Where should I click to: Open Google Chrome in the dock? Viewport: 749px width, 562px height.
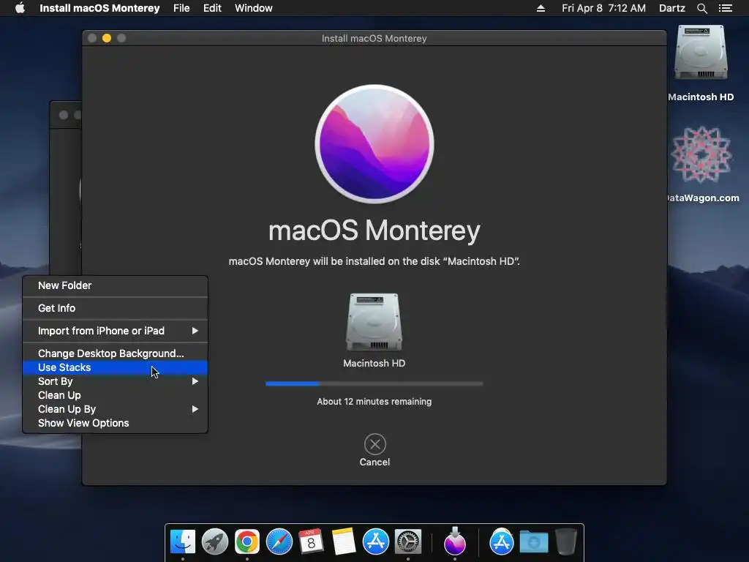pos(247,542)
